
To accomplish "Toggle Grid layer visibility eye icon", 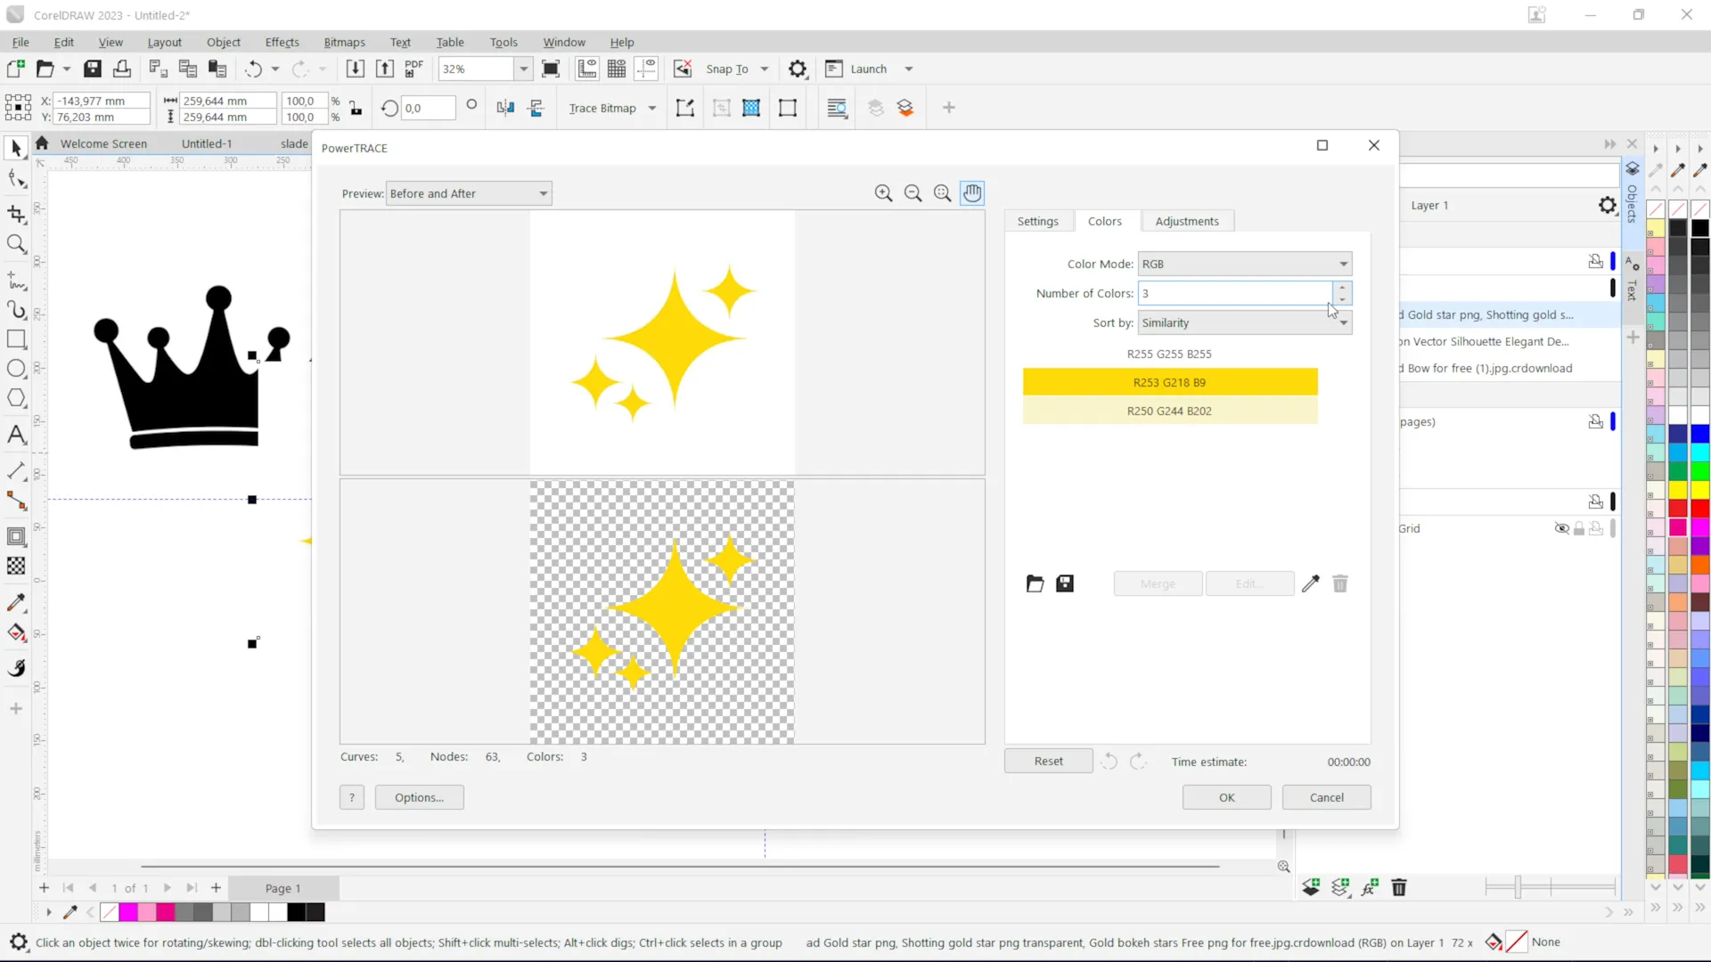I will coord(1561,528).
